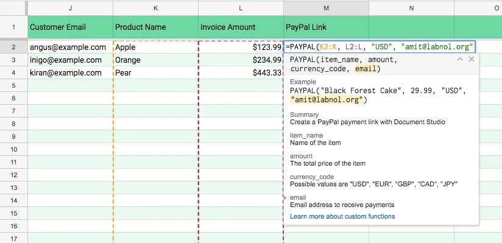Select the Pear product cell

pyautogui.click(x=155, y=72)
